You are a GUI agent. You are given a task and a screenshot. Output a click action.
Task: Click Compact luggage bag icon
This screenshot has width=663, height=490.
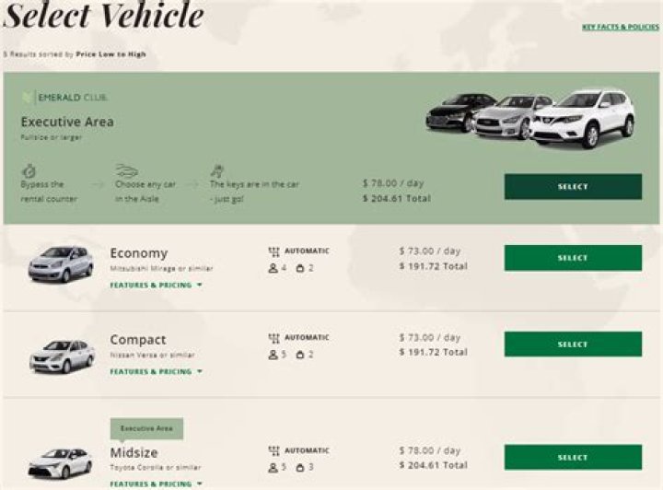300,355
